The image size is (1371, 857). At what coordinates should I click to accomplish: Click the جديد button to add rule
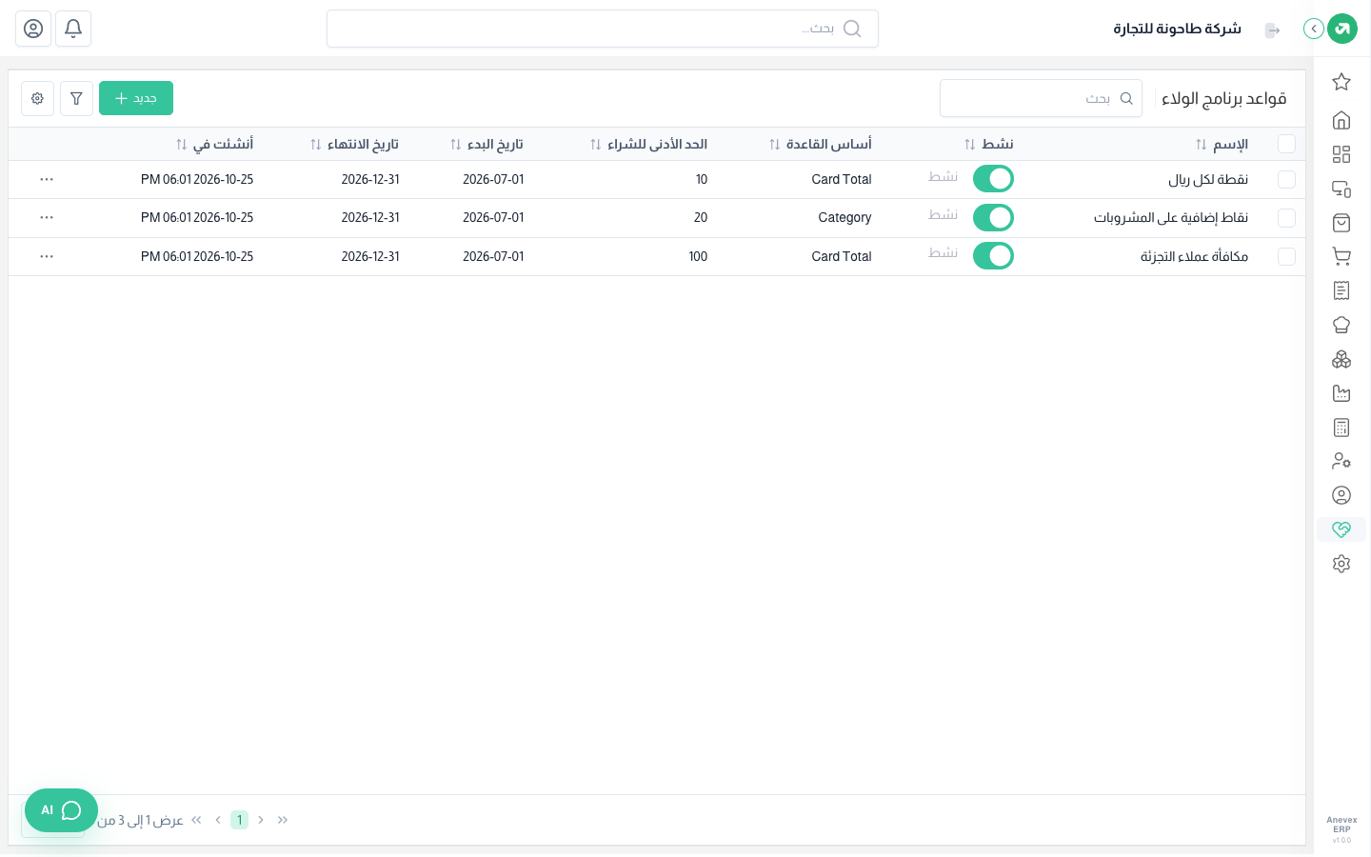(x=136, y=98)
